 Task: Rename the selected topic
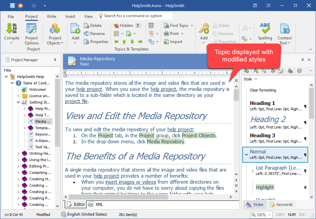coord(94,34)
